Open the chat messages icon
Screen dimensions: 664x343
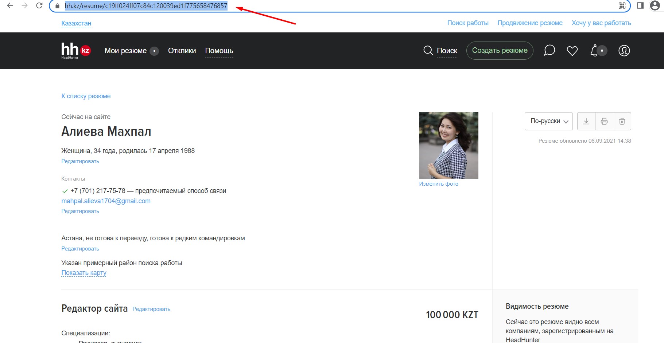pos(549,51)
